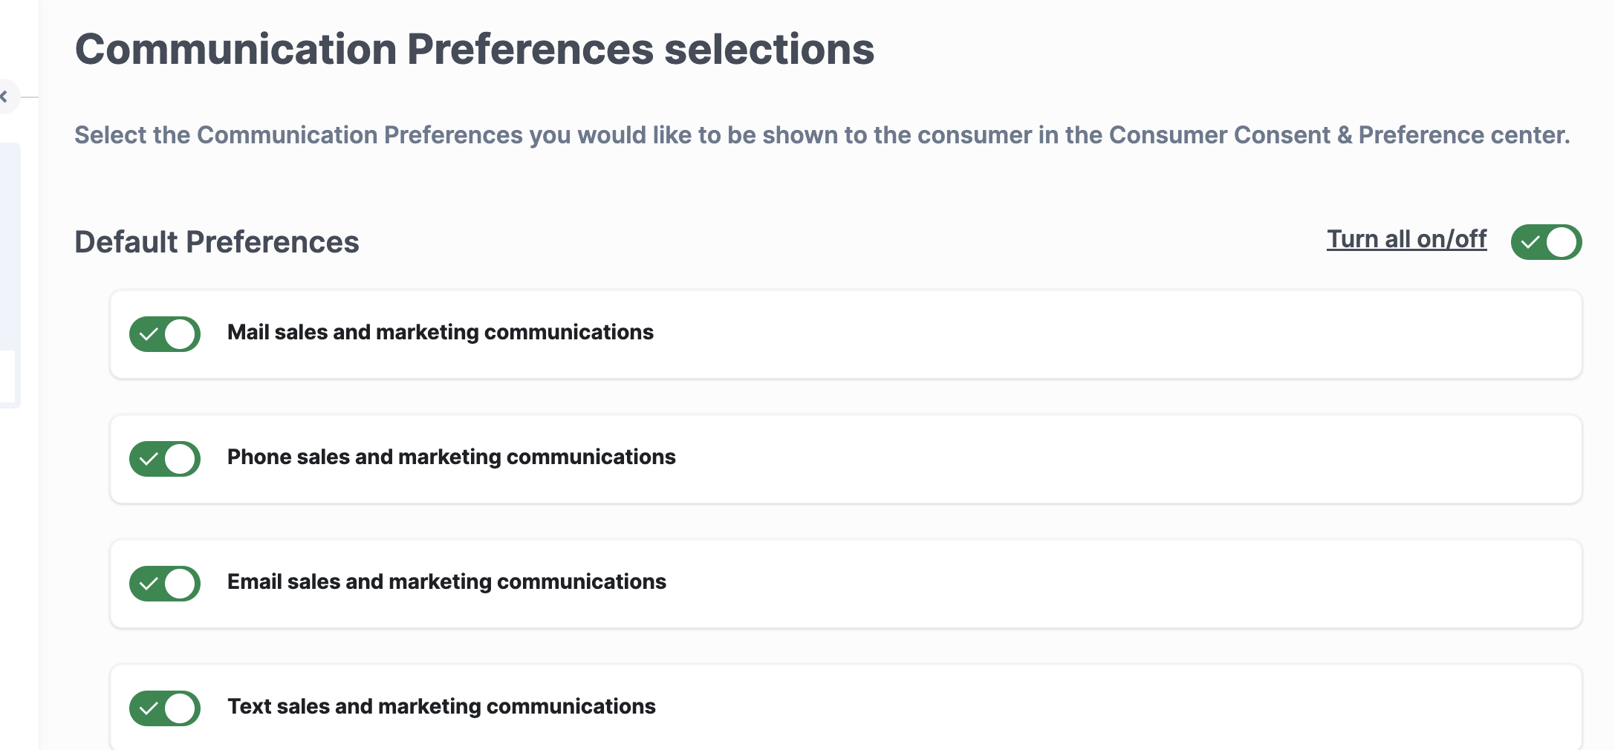The image size is (1615, 750).
Task: Turn off the Phone sales and marketing toggle
Action: tap(165, 459)
